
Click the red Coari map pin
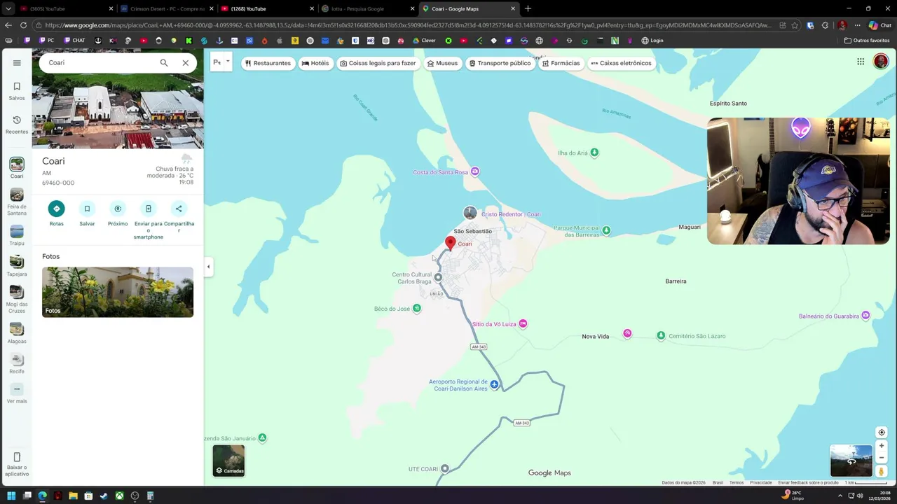tap(451, 243)
